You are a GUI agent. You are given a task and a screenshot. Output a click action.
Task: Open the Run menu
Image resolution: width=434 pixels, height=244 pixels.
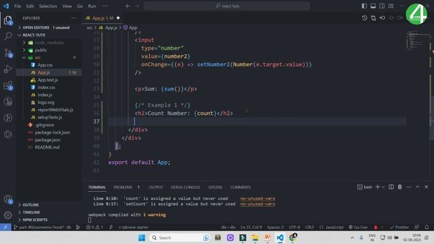click(x=92, y=6)
